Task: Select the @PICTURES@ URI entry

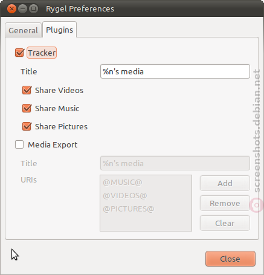Action: (129, 209)
